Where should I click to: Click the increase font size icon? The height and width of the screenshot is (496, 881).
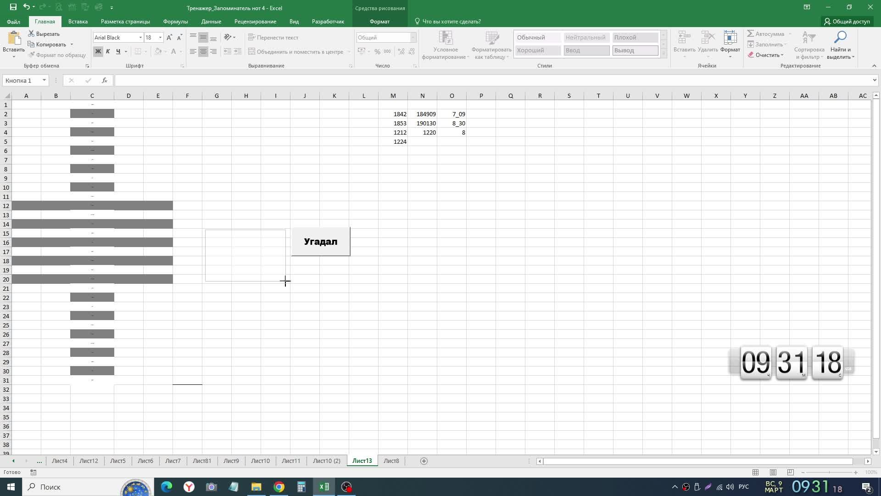coord(169,38)
